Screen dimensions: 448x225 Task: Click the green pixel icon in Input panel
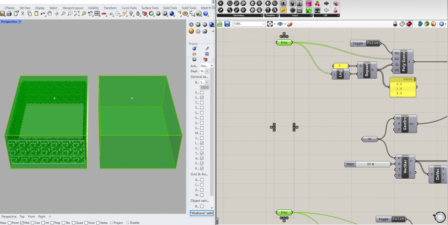click(x=308, y=10)
